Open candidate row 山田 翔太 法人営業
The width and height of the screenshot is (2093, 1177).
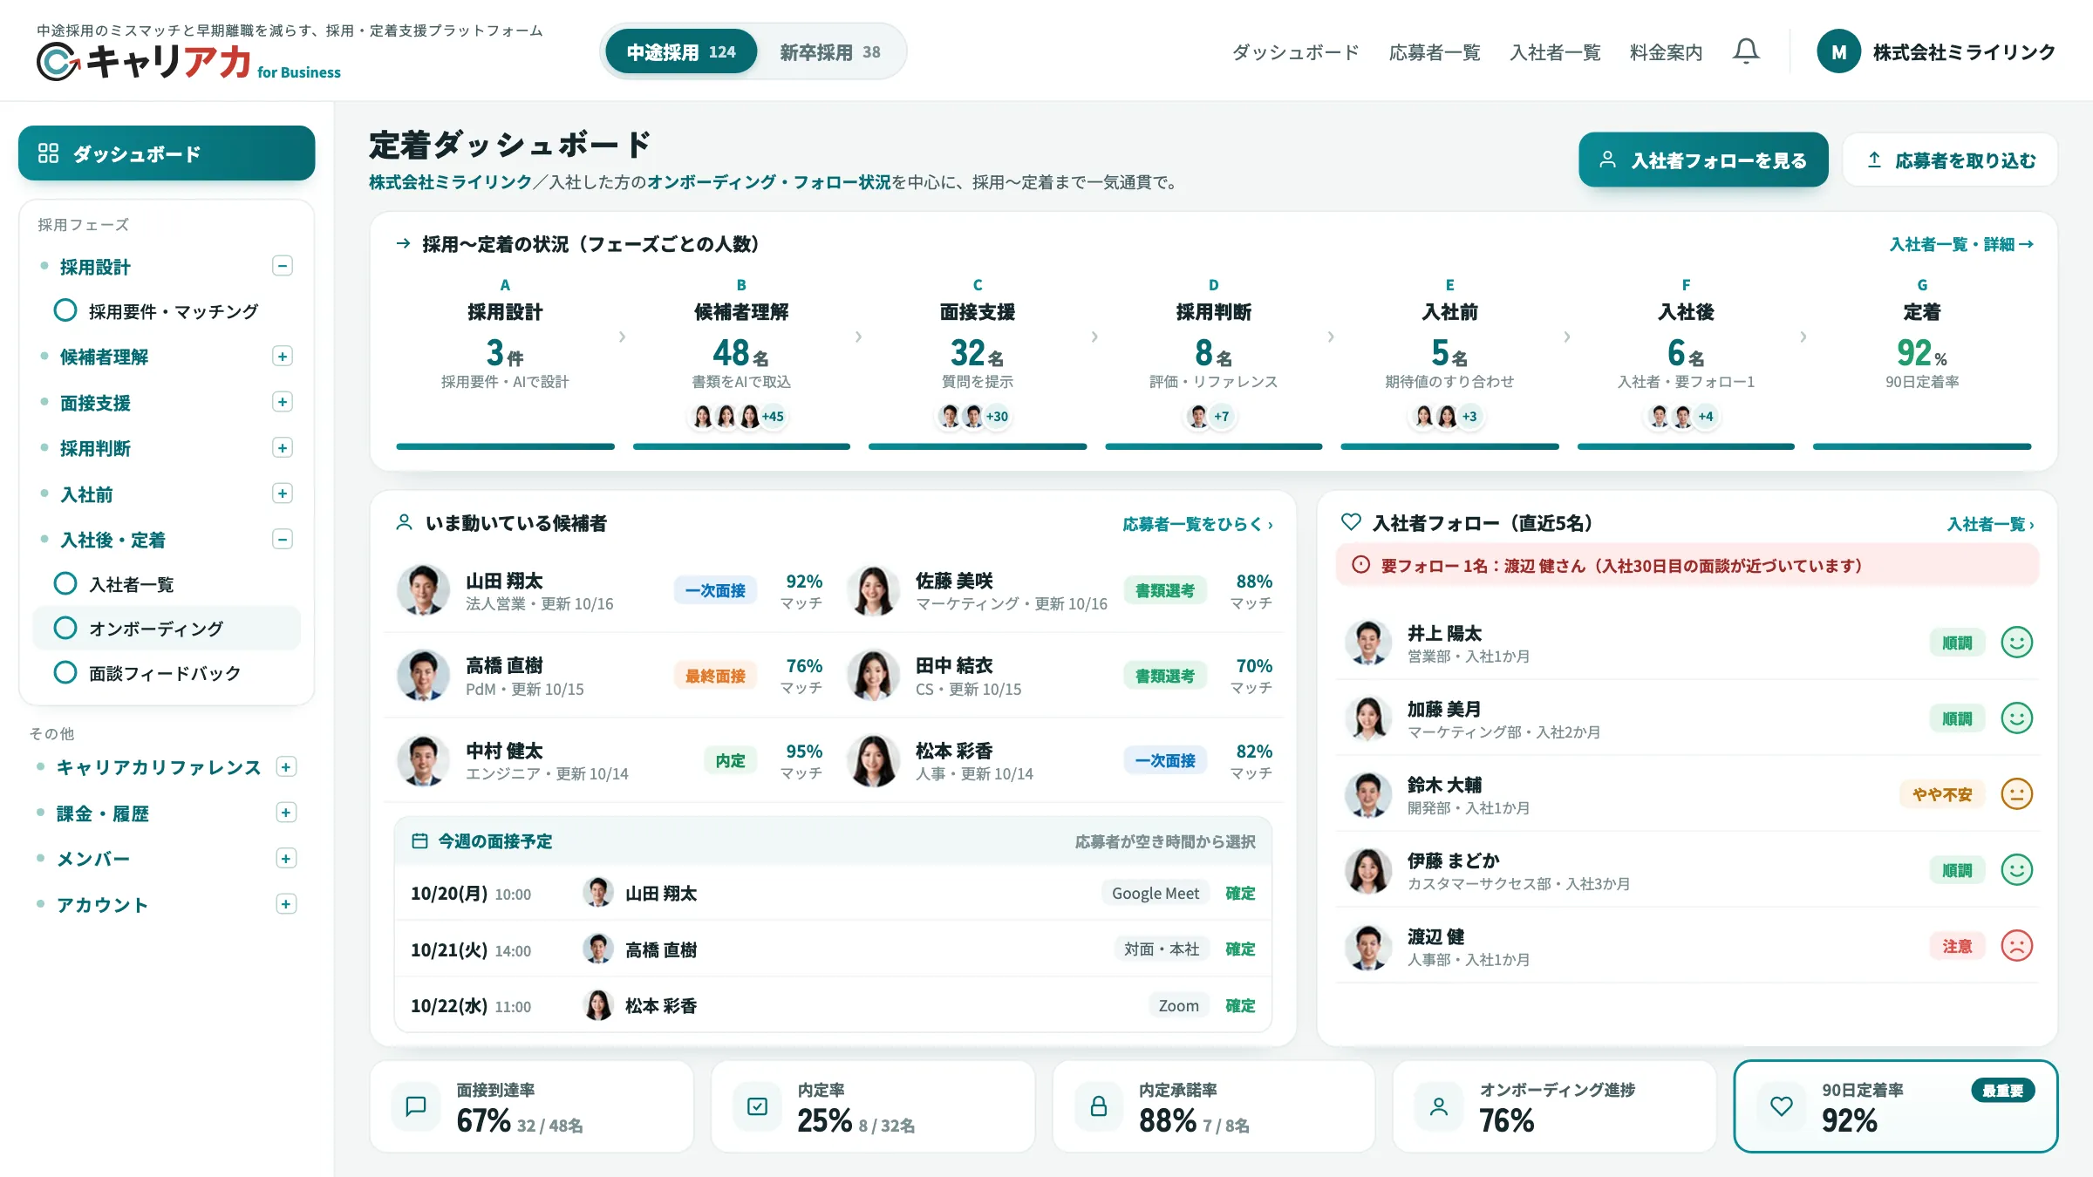[x=609, y=590]
